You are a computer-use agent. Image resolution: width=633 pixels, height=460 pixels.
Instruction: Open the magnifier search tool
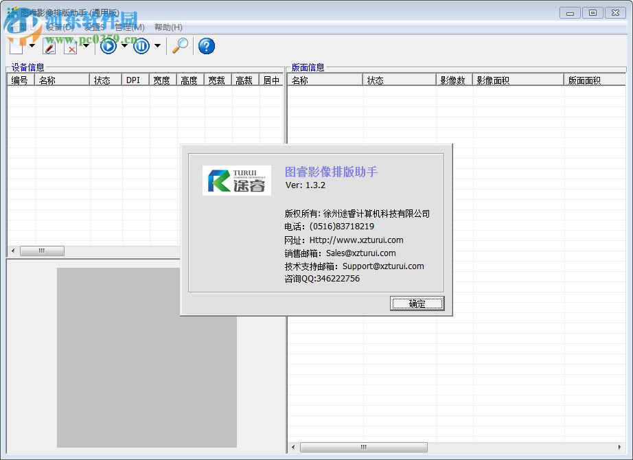tap(180, 46)
